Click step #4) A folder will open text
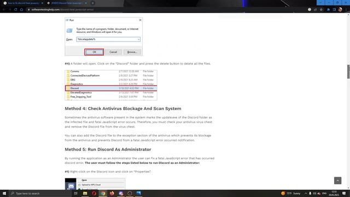 pos(138,63)
